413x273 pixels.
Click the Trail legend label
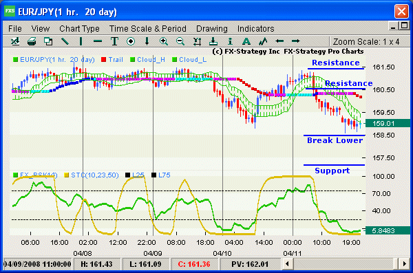pyautogui.click(x=116, y=60)
